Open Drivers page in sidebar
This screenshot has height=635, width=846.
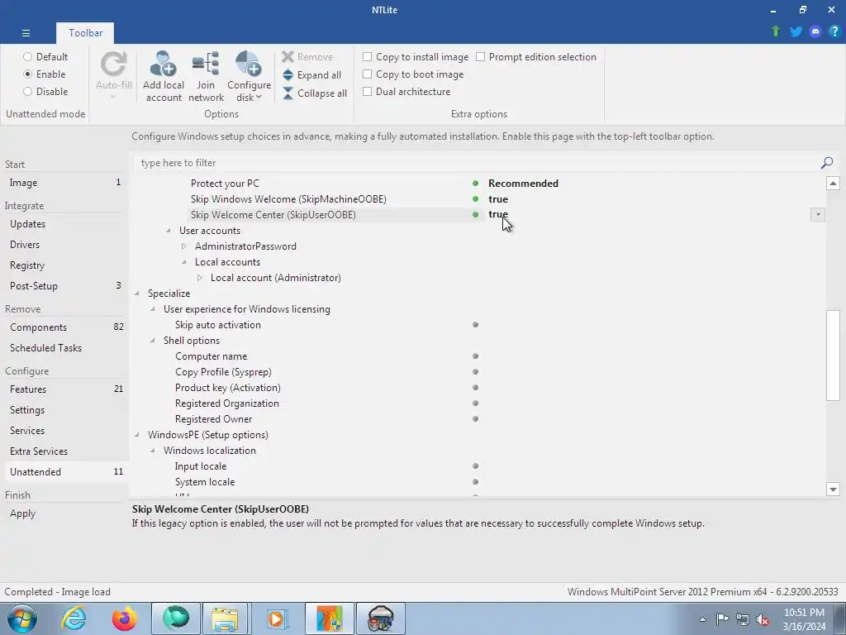coord(65,245)
